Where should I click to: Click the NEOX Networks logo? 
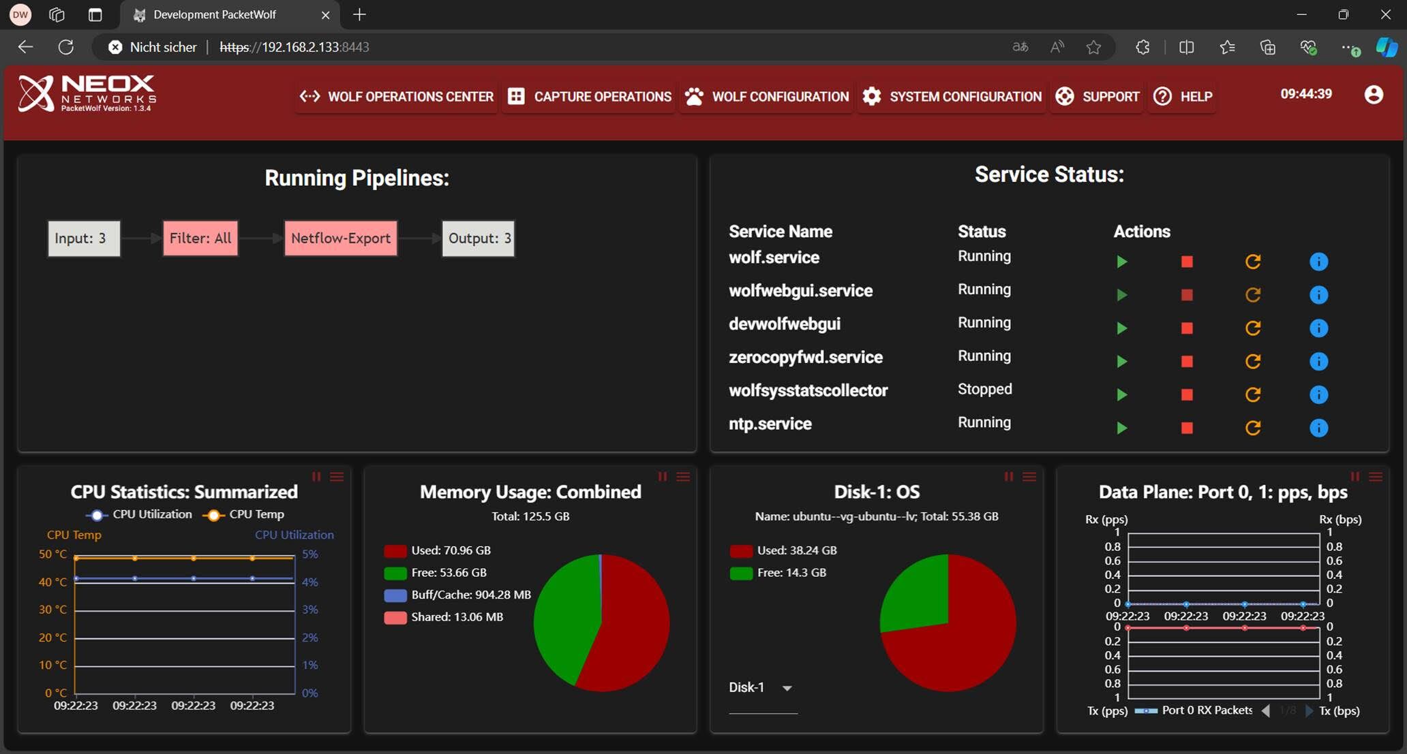[x=87, y=93]
